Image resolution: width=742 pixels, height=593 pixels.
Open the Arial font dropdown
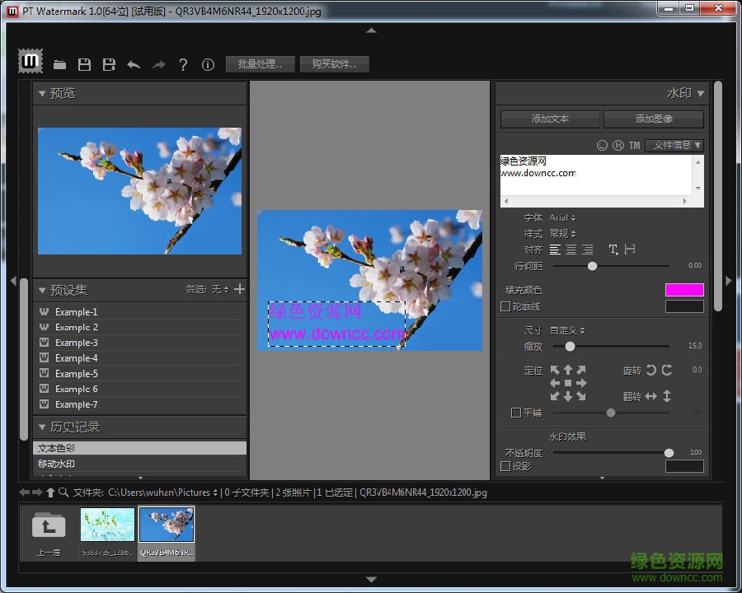(x=562, y=217)
